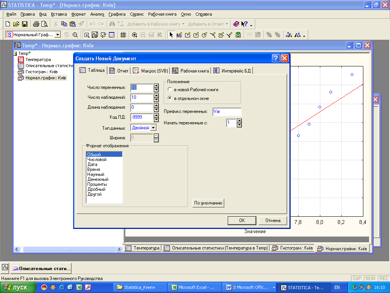This screenshot has width=390, height=293.
Task: Decrease 'Код ПД' with down arrow
Action: [156, 119]
